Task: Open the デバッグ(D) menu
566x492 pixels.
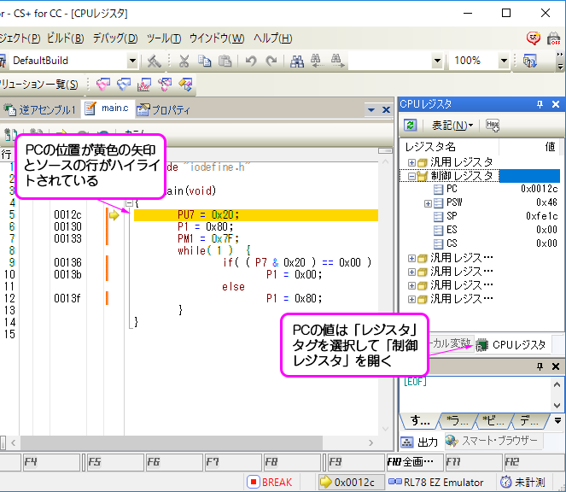Action: coord(114,38)
